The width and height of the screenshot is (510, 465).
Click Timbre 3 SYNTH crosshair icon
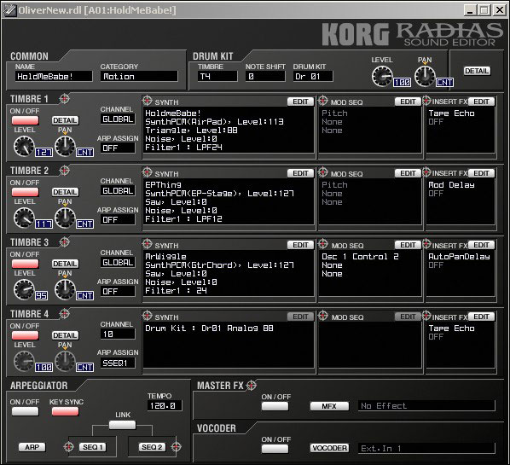point(148,244)
